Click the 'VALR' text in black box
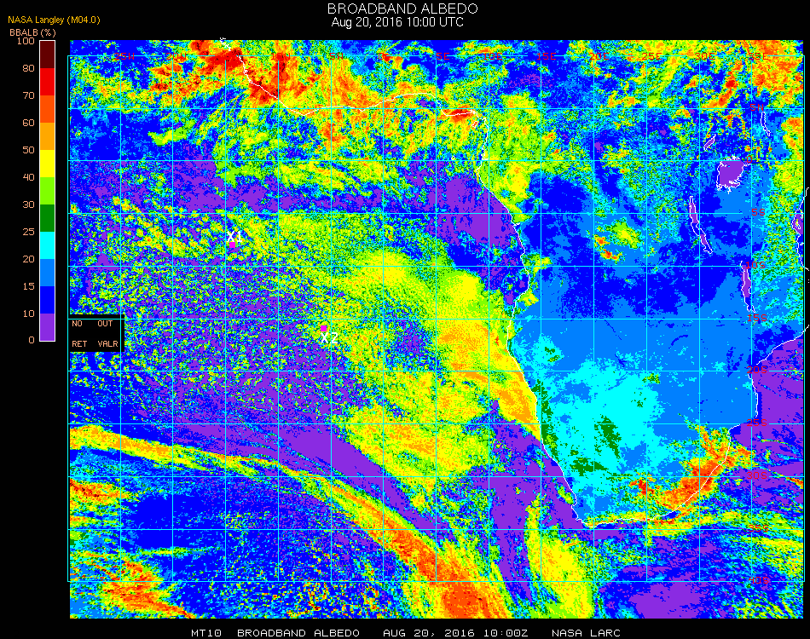The image size is (810, 639). pyautogui.click(x=107, y=343)
